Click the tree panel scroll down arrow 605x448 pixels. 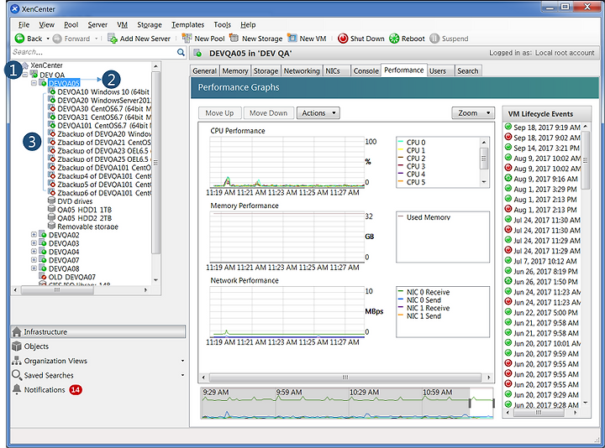tap(156, 280)
